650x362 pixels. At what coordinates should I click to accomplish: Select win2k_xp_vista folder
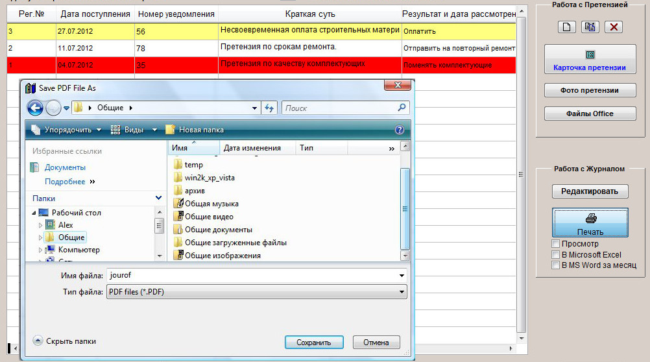coord(210,178)
